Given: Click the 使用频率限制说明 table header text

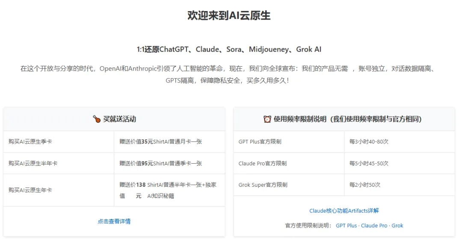Looking at the screenshot, I should tap(348, 119).
